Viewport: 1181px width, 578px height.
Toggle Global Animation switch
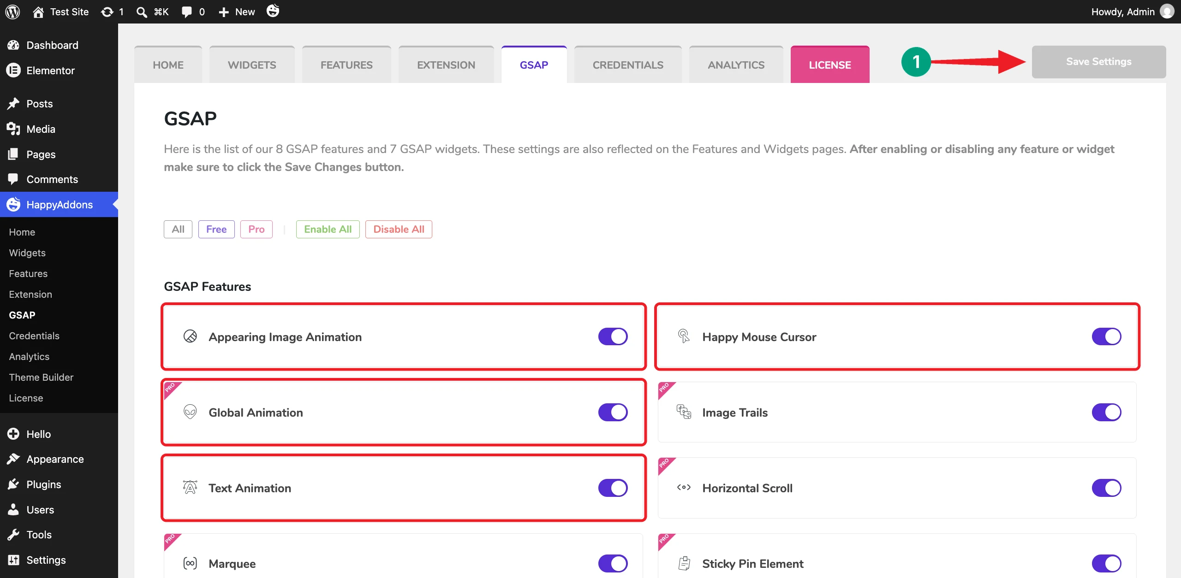coord(613,412)
